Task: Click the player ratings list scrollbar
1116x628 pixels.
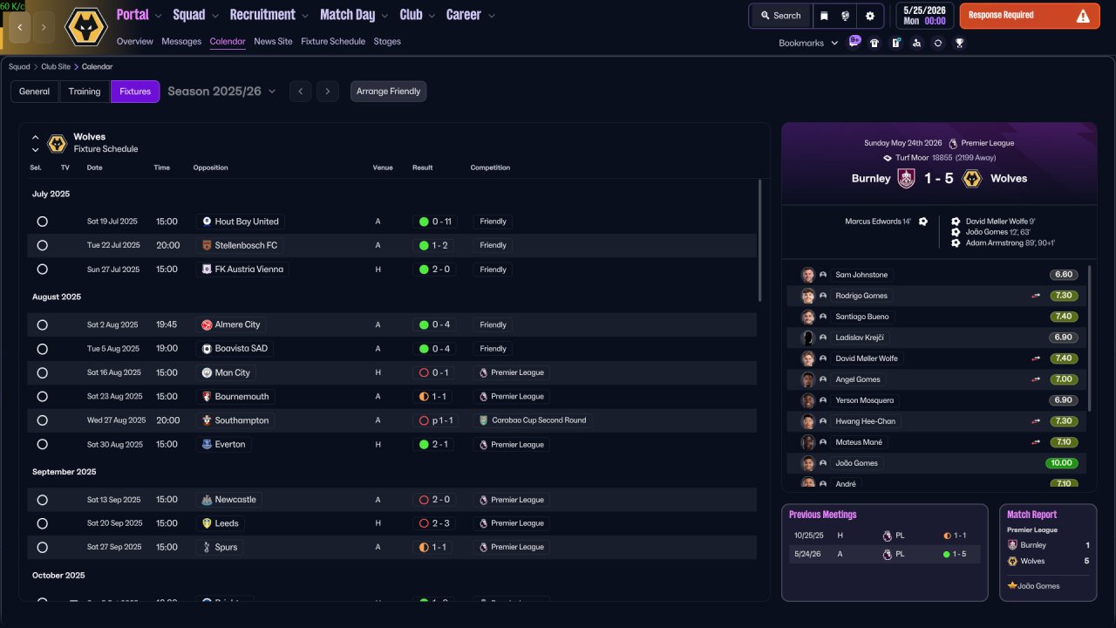Action: [1090, 338]
